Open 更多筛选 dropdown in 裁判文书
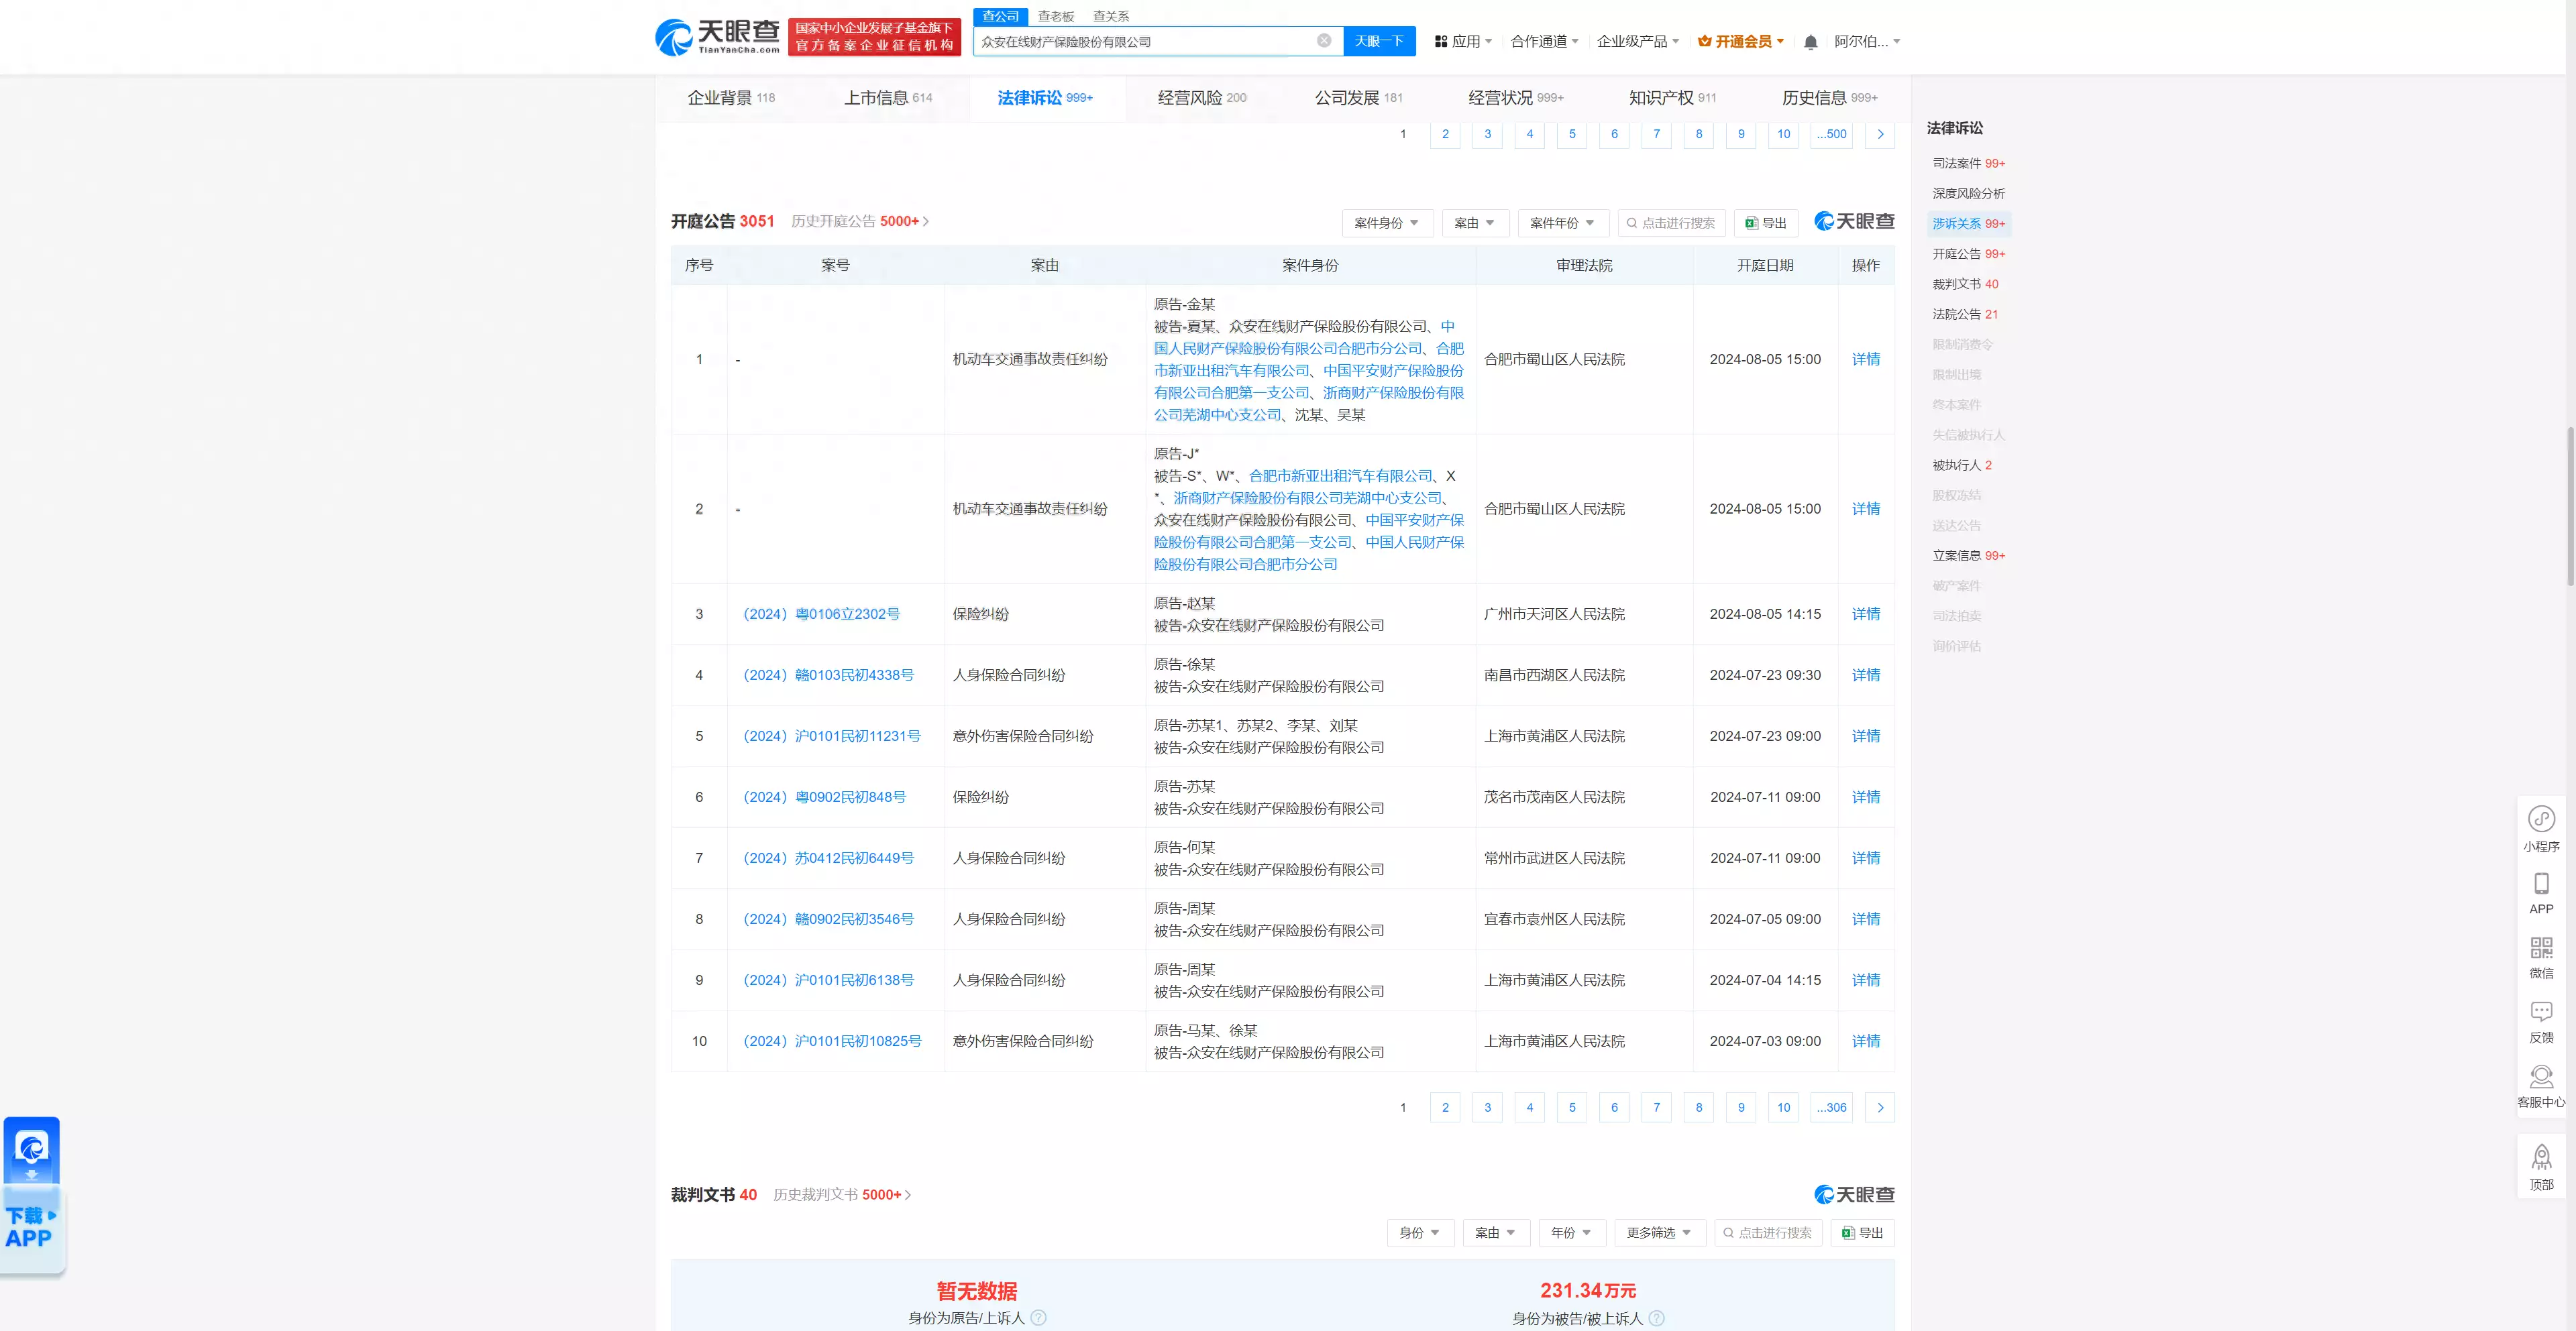2576x1331 pixels. [x=1660, y=1232]
